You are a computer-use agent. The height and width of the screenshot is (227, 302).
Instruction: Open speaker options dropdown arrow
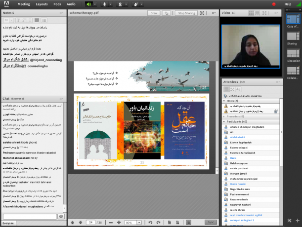click(95, 4)
